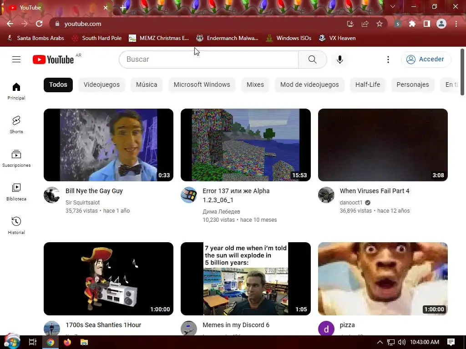Click the Sir Squirtsalot channel name
The height and width of the screenshot is (349, 466).
(83, 202)
